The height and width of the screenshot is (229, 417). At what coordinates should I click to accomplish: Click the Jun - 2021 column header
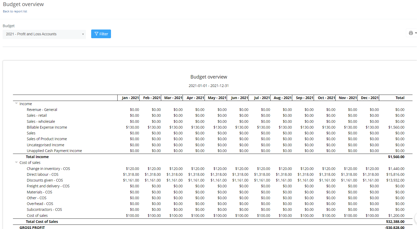tap(238, 98)
